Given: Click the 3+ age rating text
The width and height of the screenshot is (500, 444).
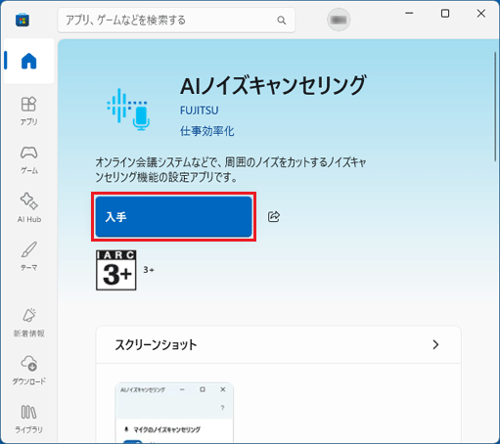Looking at the screenshot, I should (149, 270).
